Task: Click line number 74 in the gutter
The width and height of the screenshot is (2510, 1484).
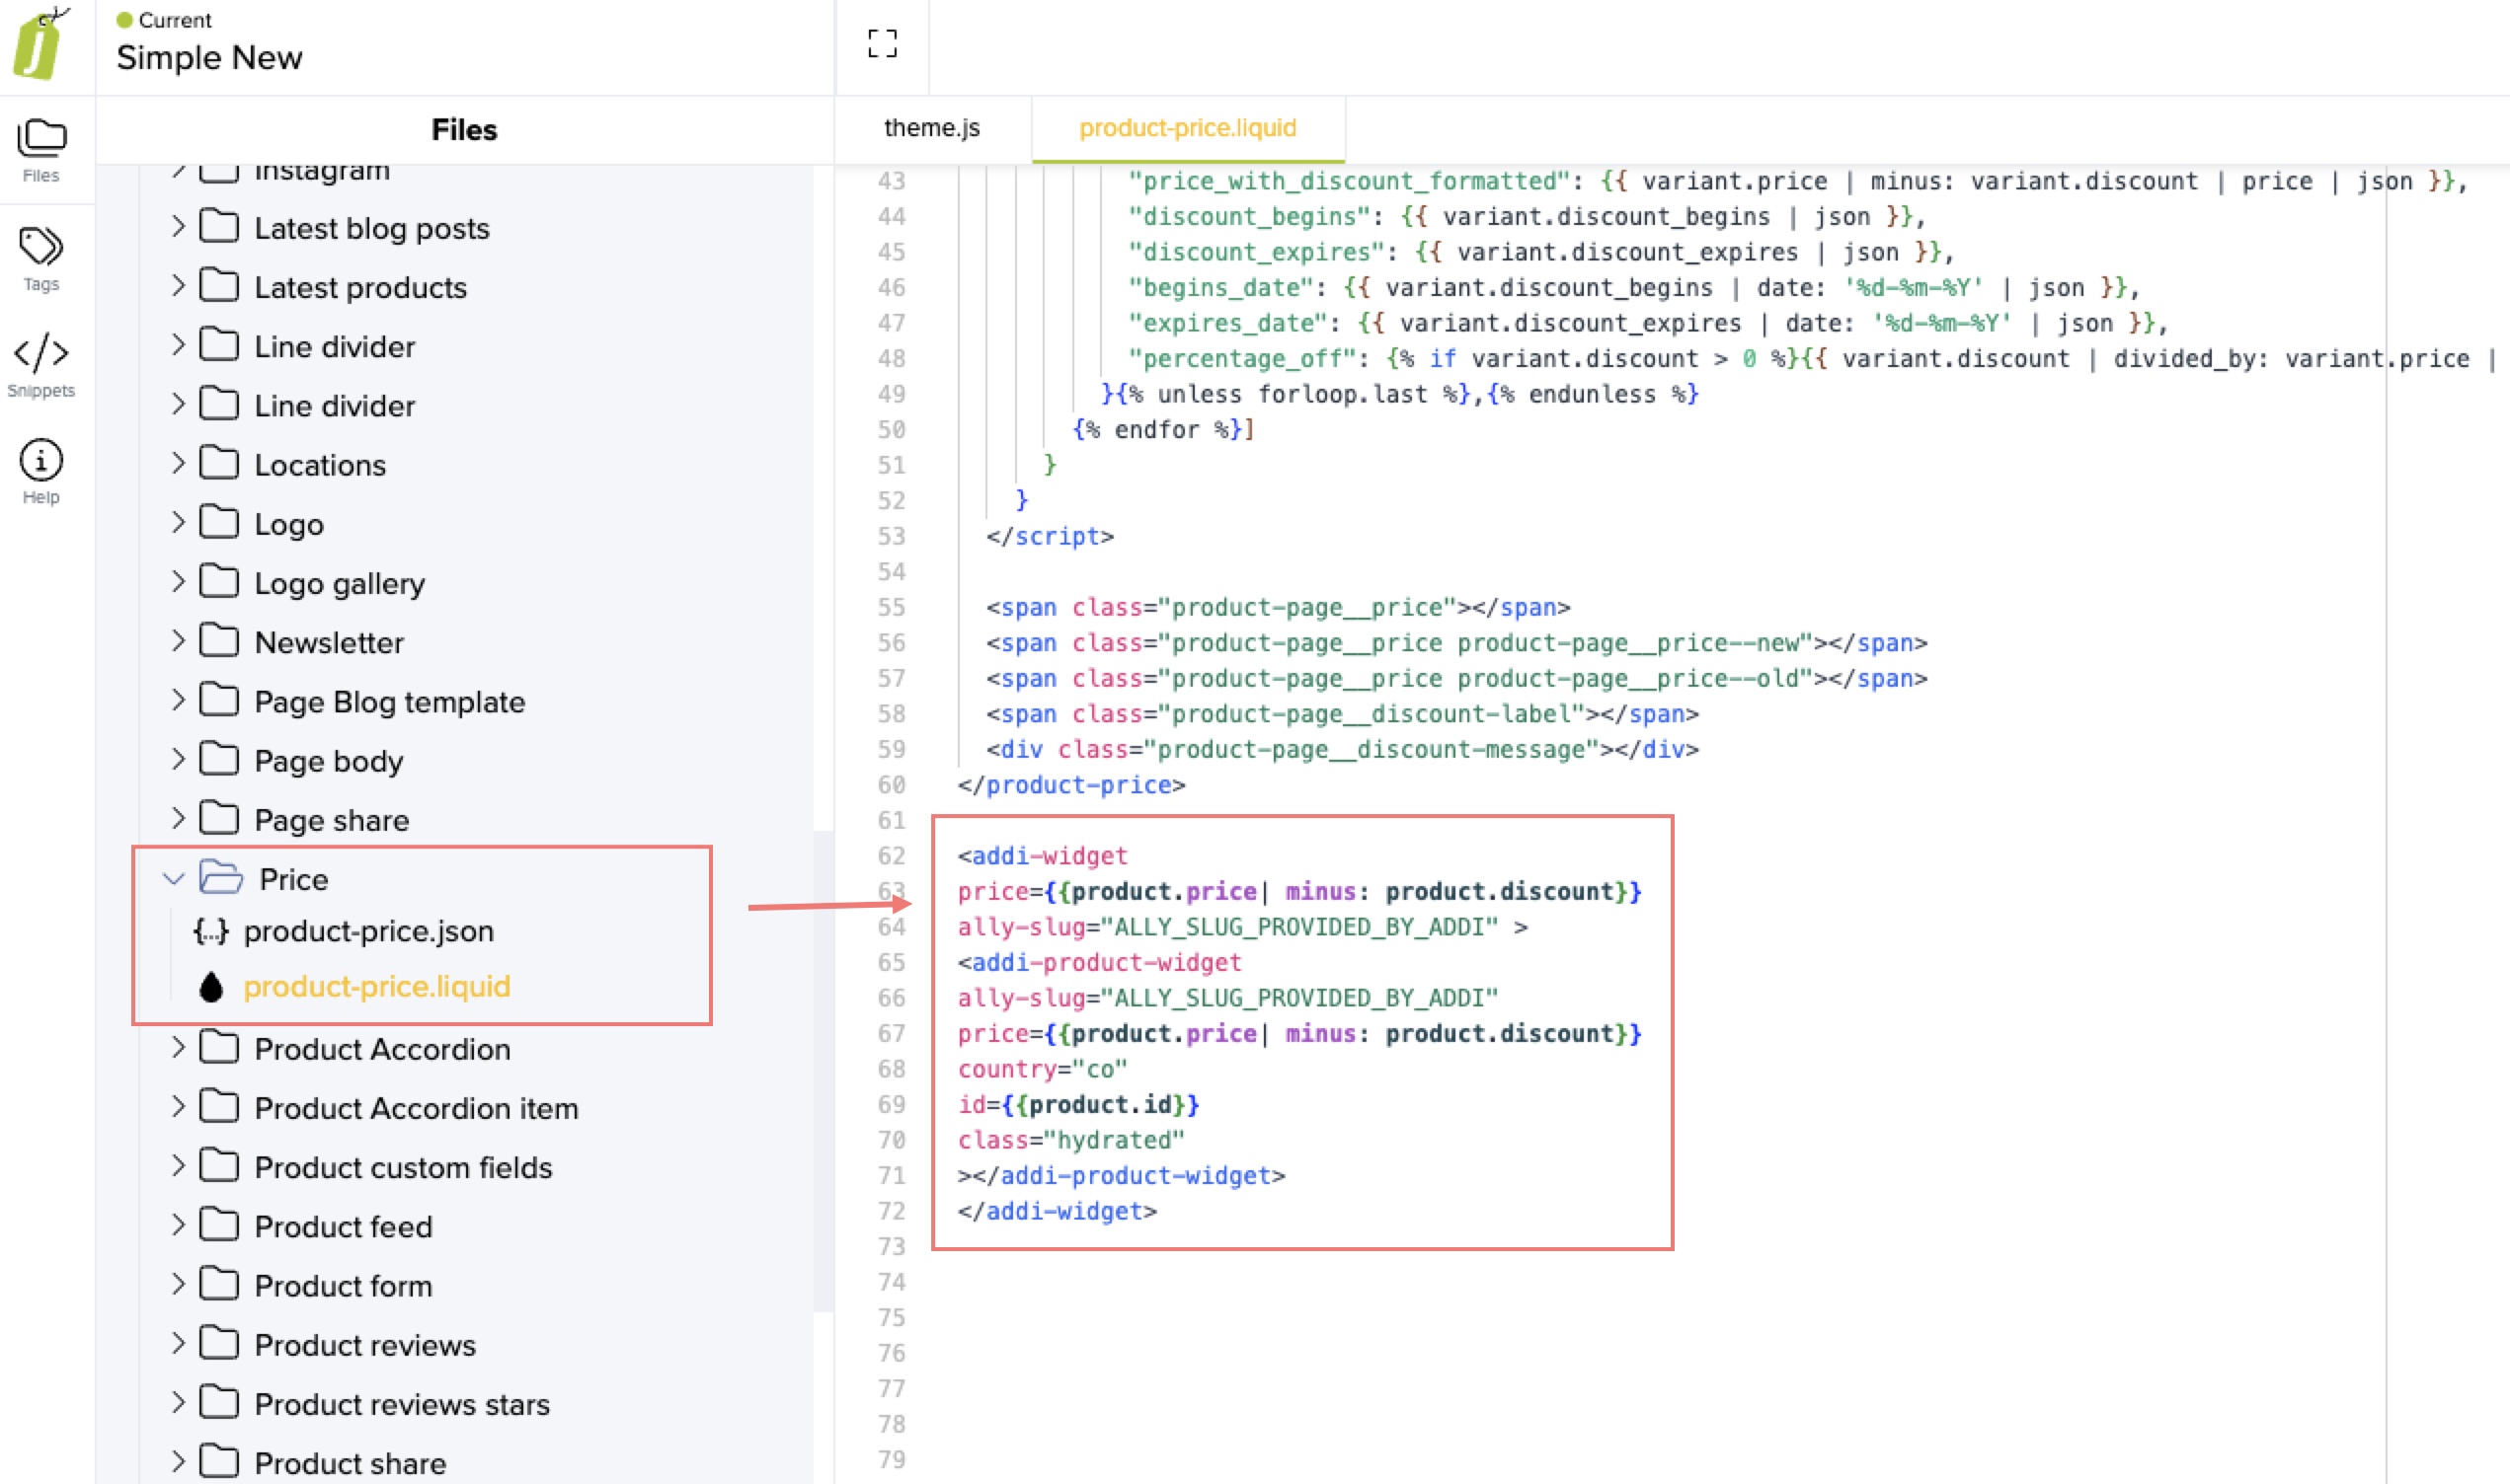Action: click(892, 1282)
